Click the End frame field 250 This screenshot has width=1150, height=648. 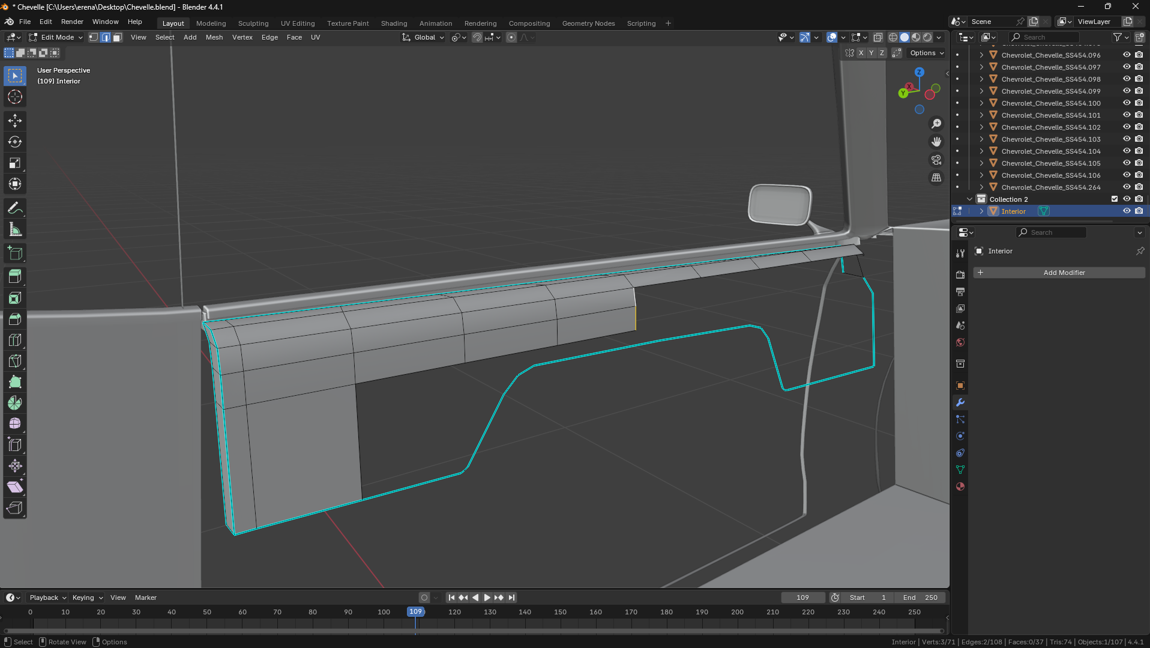pyautogui.click(x=920, y=598)
